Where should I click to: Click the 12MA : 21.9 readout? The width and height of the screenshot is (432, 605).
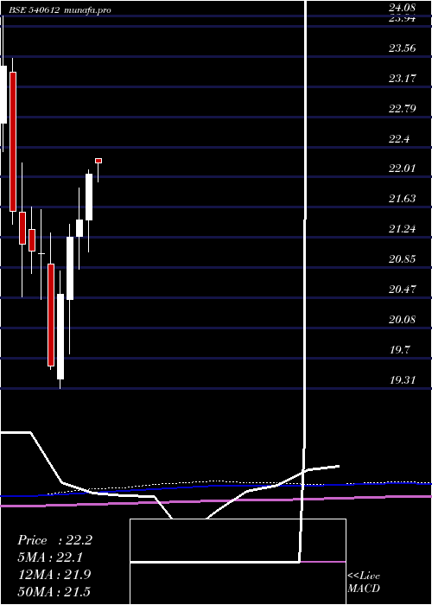point(54,575)
